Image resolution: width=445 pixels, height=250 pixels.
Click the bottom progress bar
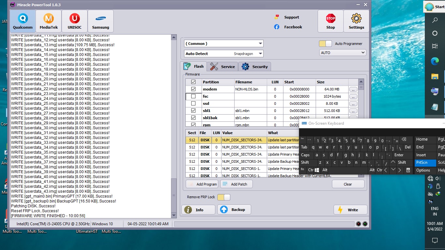click(x=264, y=224)
